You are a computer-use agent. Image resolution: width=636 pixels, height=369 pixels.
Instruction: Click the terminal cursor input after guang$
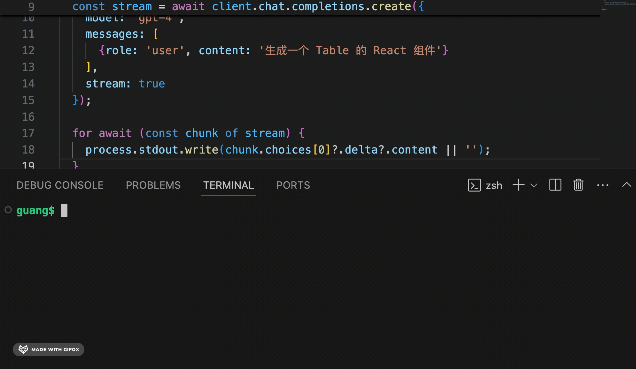point(64,210)
